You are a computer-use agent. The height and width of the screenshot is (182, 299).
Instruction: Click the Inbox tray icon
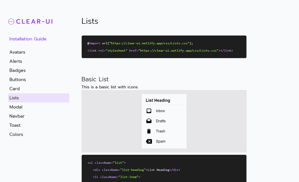149,111
